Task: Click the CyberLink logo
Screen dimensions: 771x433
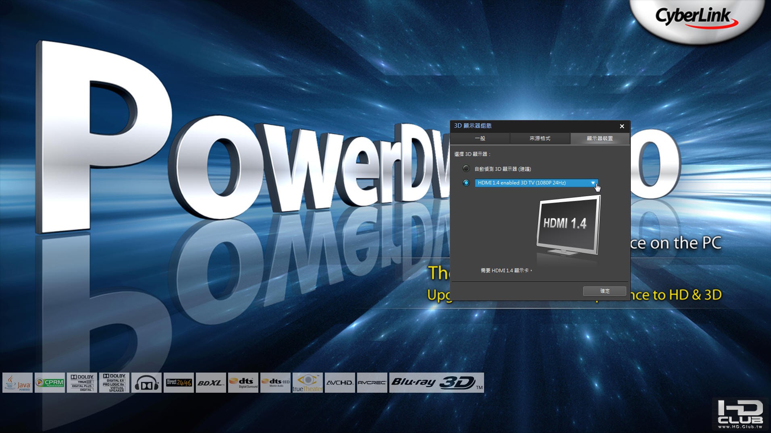Action: point(696,18)
